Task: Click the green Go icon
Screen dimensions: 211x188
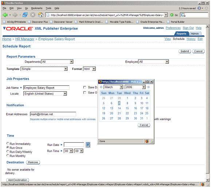Action: [172, 15]
